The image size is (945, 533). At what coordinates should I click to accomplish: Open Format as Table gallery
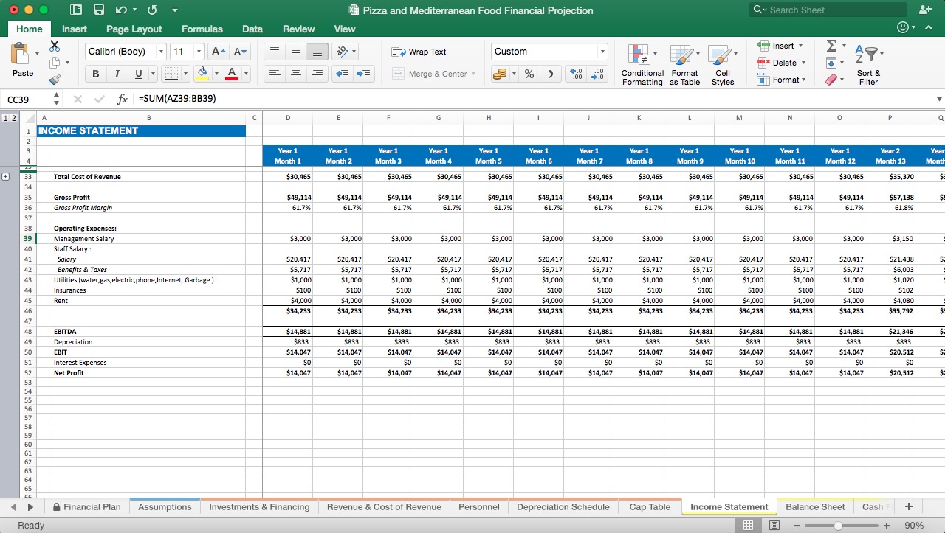click(x=684, y=65)
